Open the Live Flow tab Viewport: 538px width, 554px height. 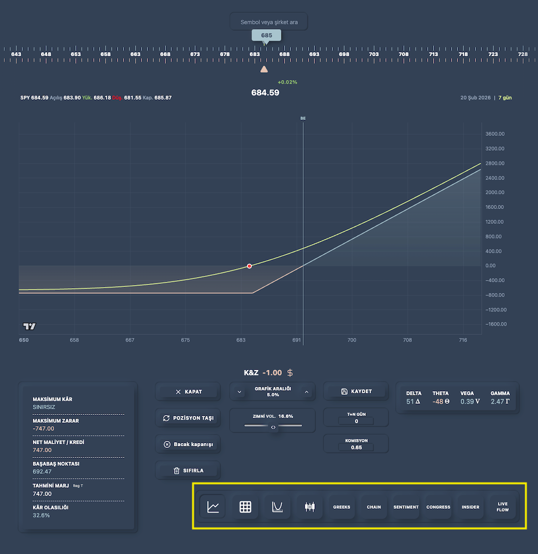coord(502,507)
